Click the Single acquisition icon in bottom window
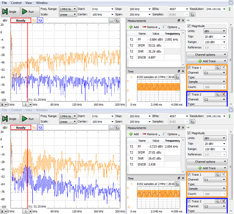Screen dimensions: 234x214 [5, 119]
